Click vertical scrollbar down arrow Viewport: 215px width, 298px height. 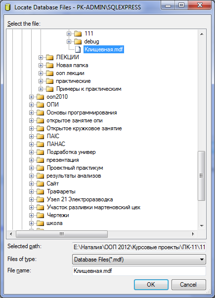click(x=202, y=226)
